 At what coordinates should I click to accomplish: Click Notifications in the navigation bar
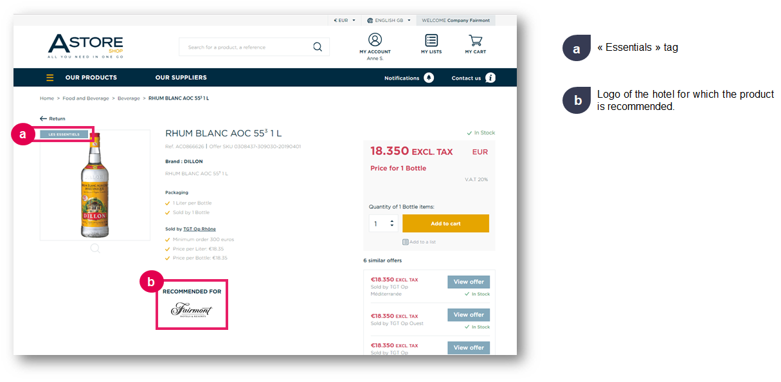402,78
